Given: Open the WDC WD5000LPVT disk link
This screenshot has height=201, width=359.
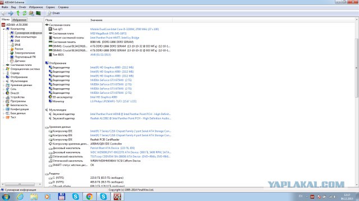Looking at the screenshot, I should pos(131,152).
